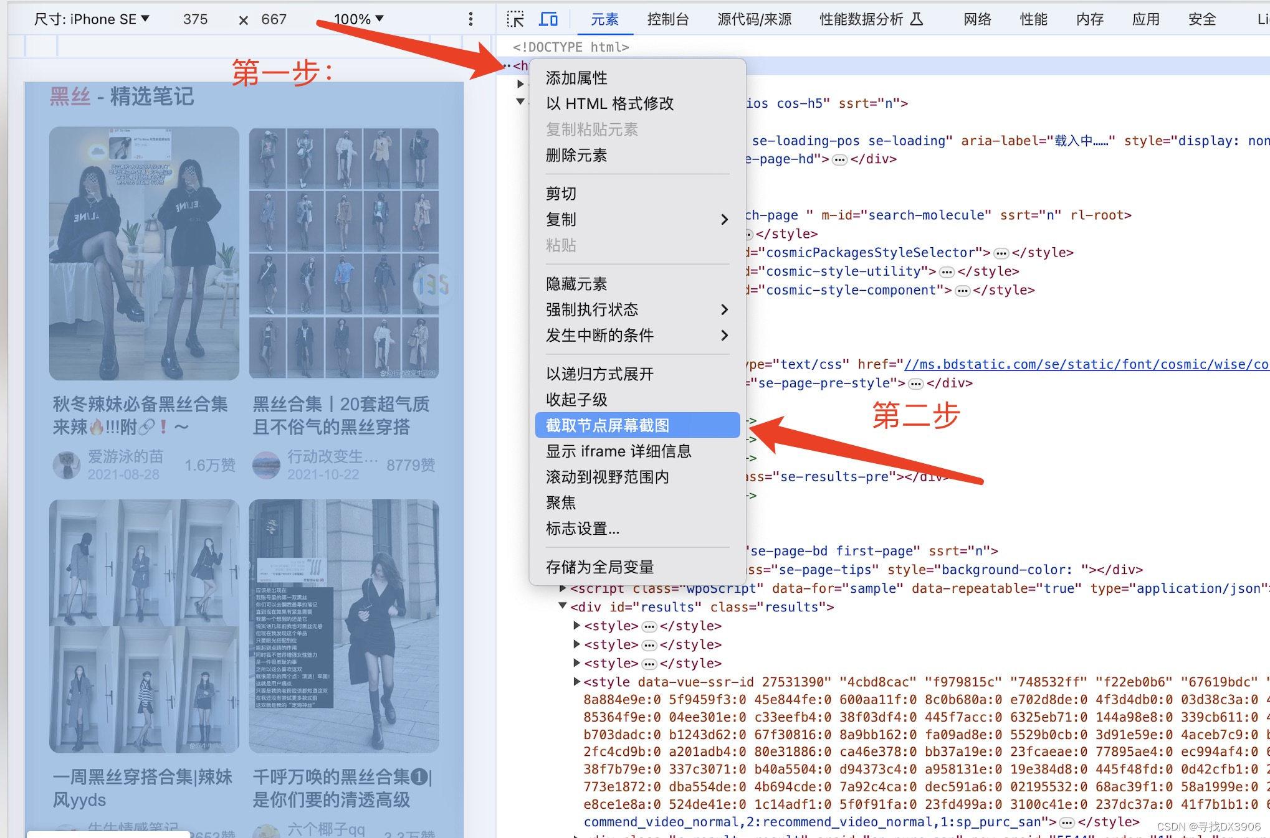This screenshot has height=838, width=1270.
Task: Switch to the 控制台 tab
Action: (667, 19)
